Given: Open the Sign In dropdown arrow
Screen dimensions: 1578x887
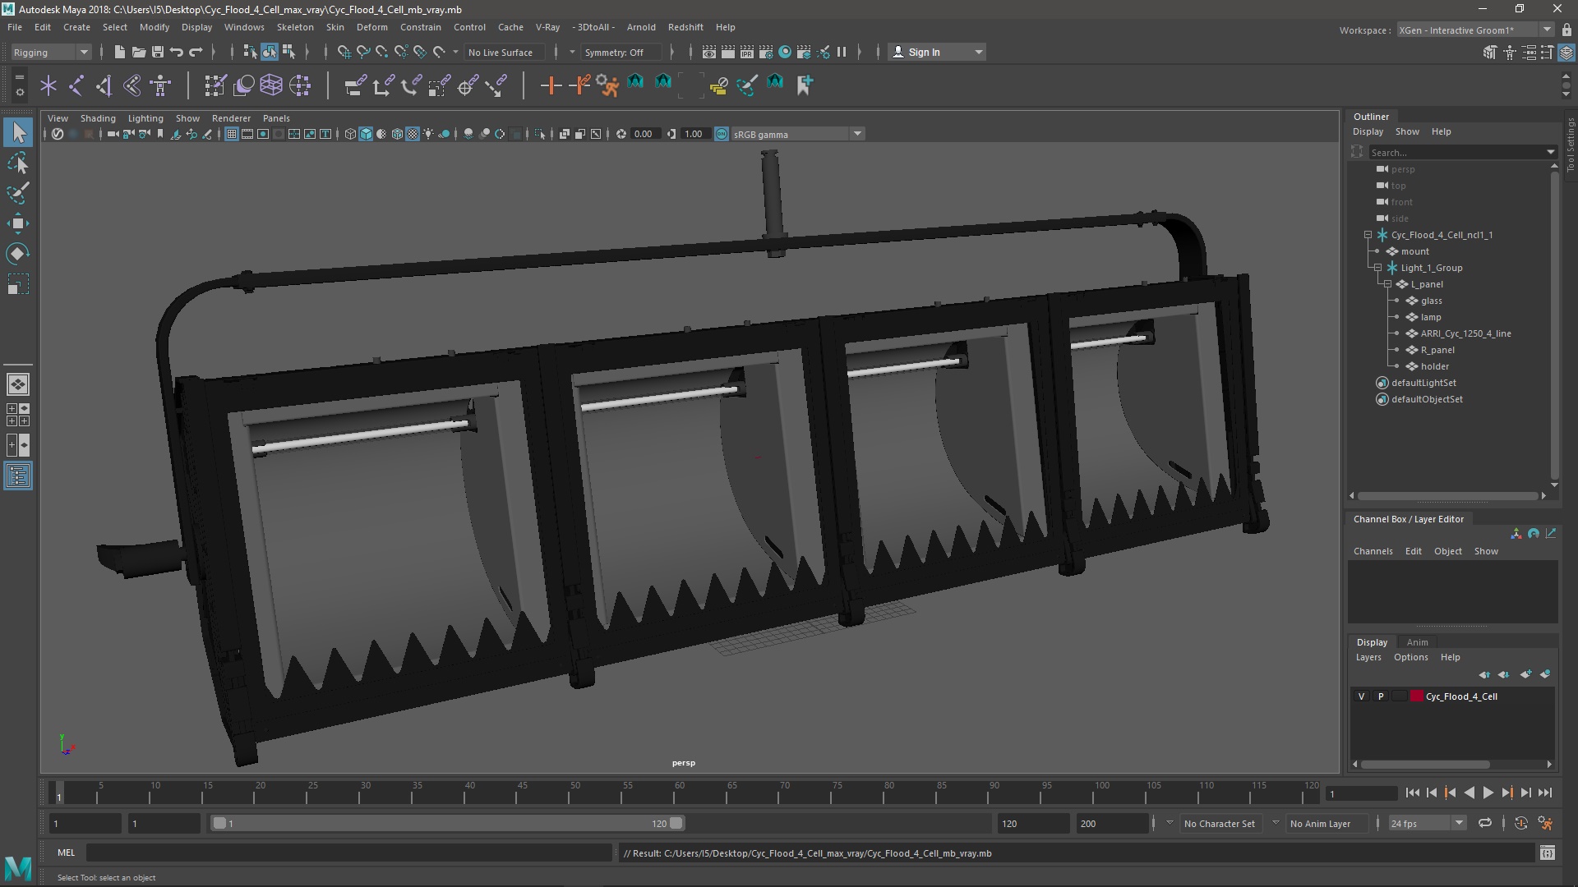Looking at the screenshot, I should coord(978,52).
